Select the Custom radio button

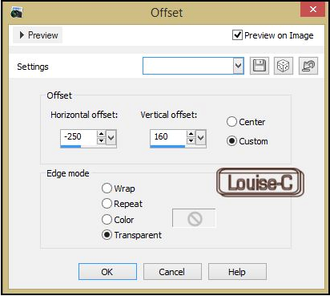click(231, 141)
